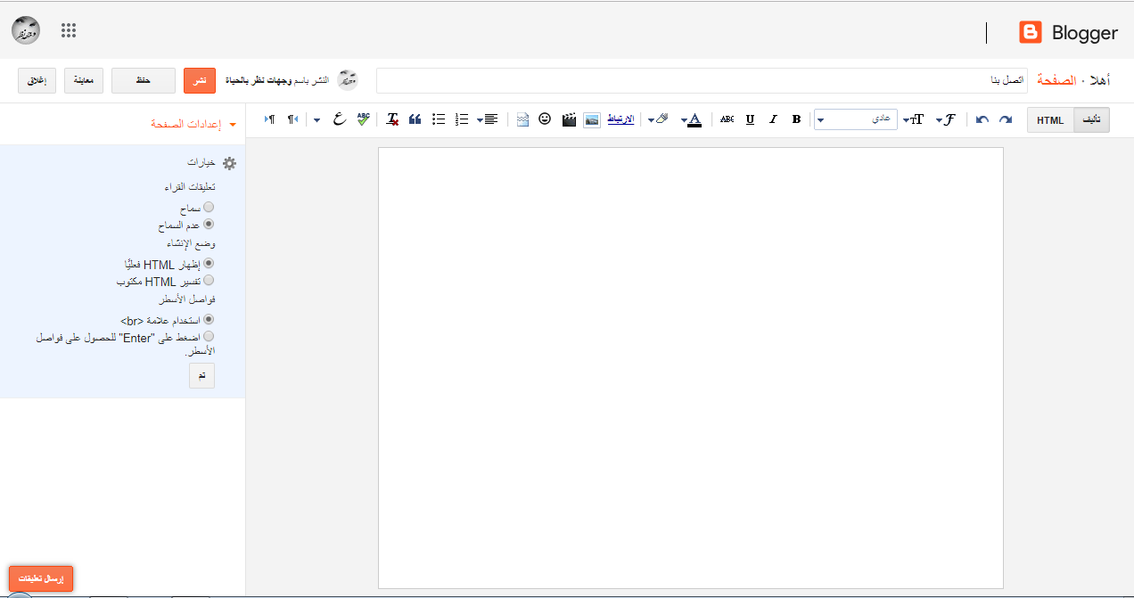Select the سماح comments radio button
Screen dimensions: 1134x598
[x=209, y=207]
